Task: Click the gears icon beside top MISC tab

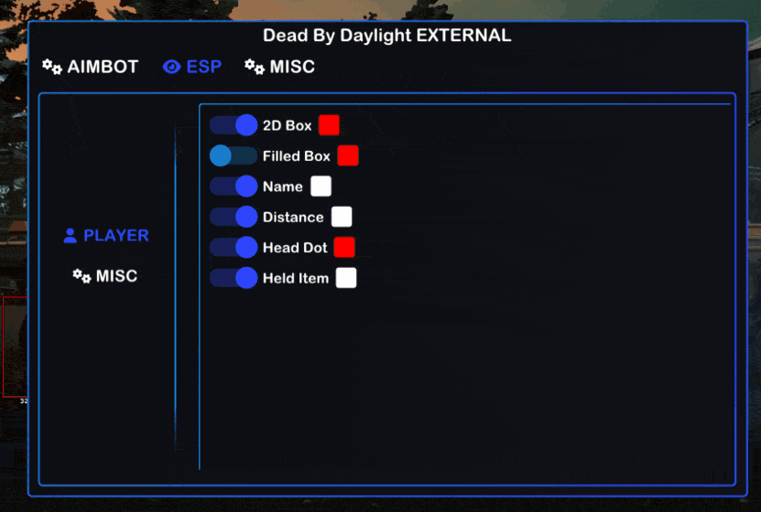Action: coord(255,67)
